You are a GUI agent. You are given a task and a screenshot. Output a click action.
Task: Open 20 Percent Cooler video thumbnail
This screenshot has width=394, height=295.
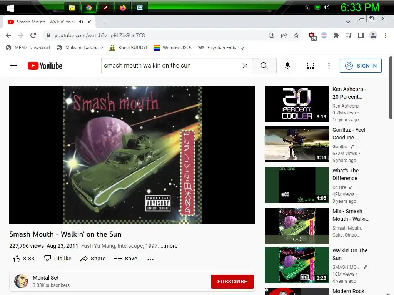297,104
